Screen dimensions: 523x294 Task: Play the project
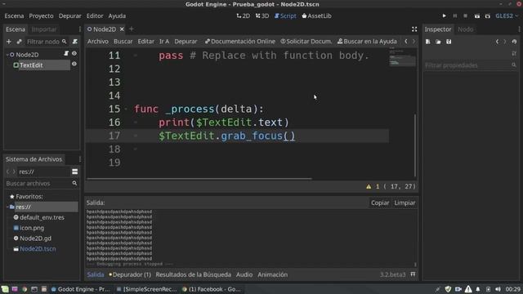tap(445, 16)
